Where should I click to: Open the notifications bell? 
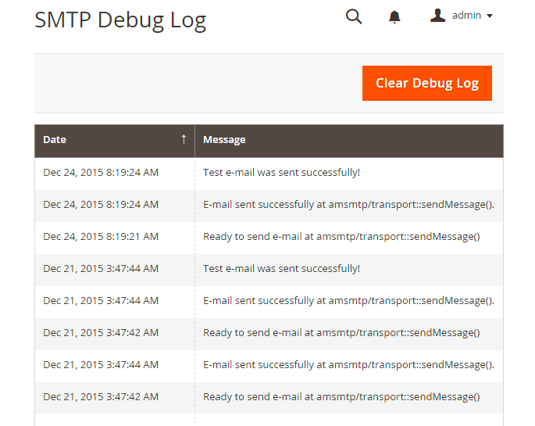[394, 17]
